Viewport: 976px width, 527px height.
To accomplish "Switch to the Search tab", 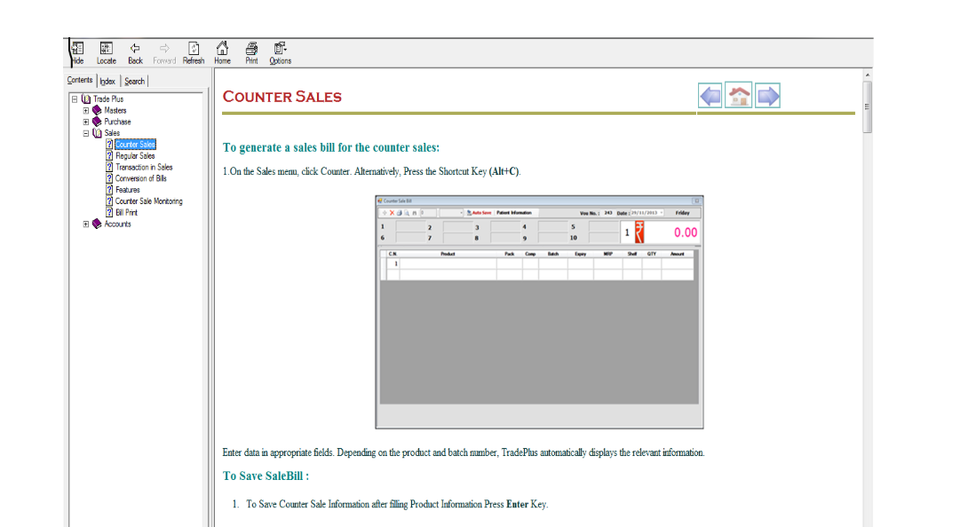I will click(134, 82).
